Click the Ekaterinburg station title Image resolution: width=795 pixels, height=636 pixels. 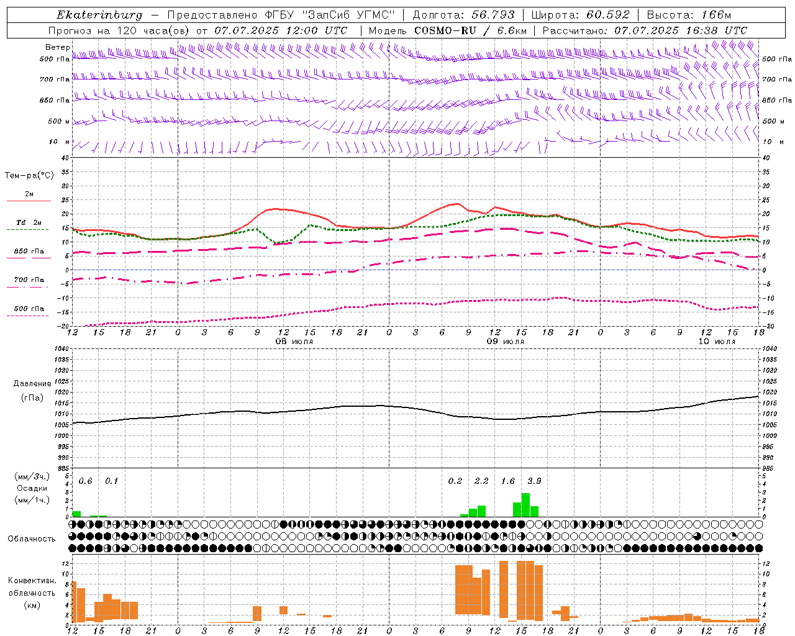[99, 15]
